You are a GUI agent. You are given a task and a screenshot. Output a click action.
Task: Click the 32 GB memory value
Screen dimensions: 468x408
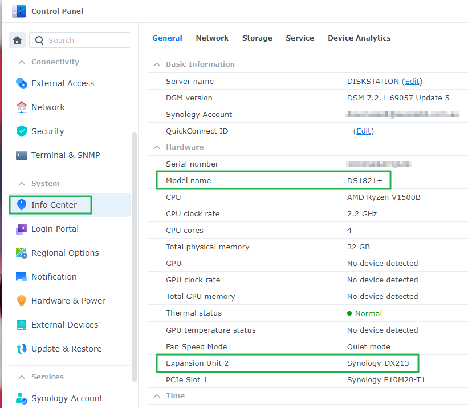click(358, 247)
